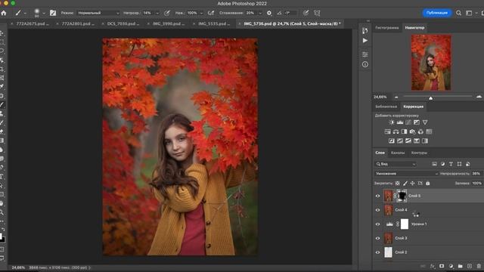Create a new layer icon

(x=470, y=266)
